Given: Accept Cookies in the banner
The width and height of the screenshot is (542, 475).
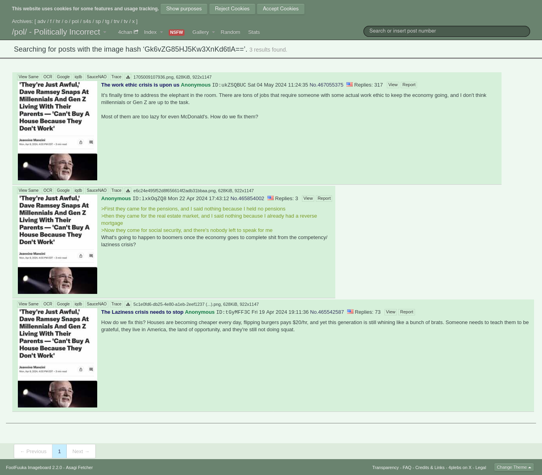Looking at the screenshot, I should pos(281,9).
